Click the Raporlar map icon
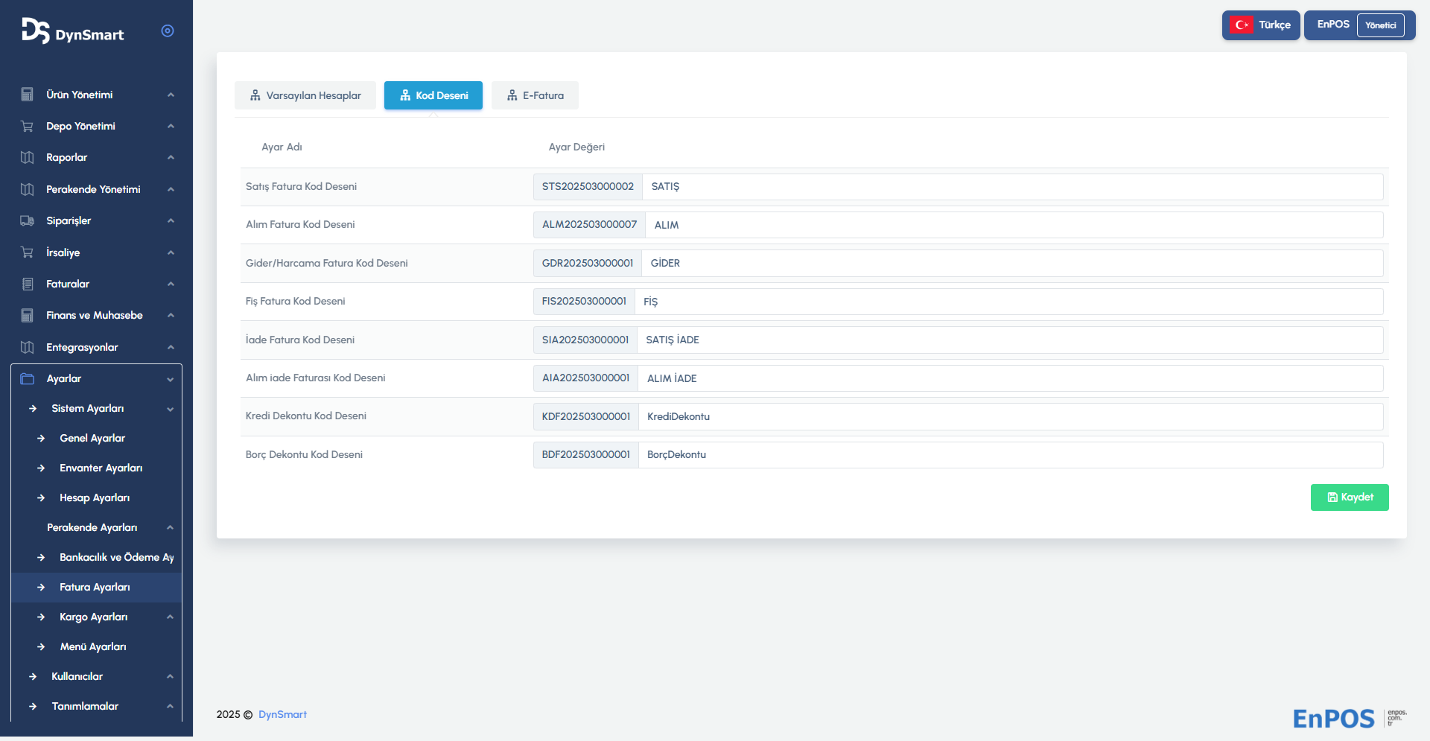The width and height of the screenshot is (1430, 741). click(x=28, y=158)
